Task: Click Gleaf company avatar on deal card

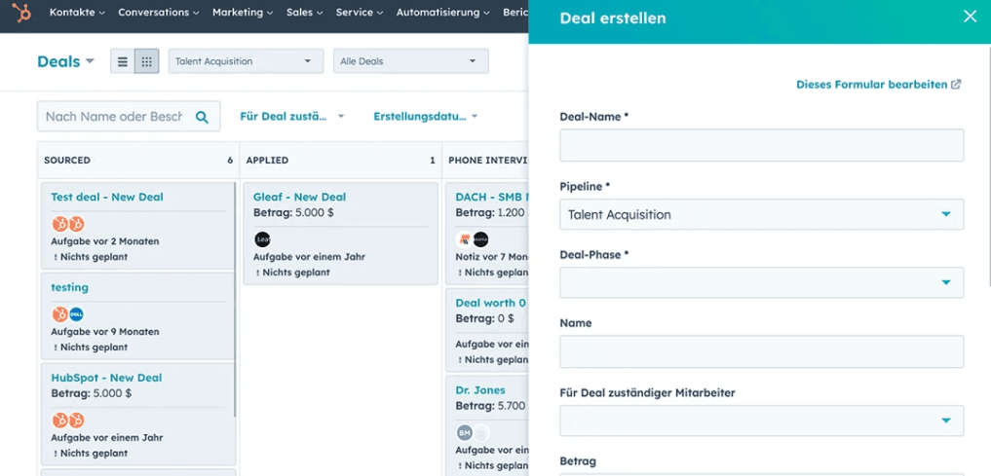Action: (x=262, y=239)
